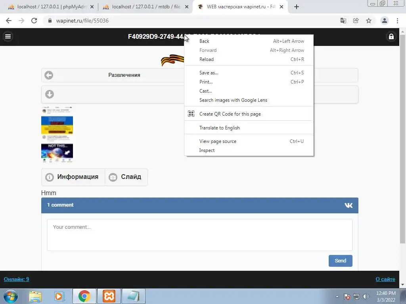Choose View page source
Viewport: 406px width, 304px height.
pyautogui.click(x=249, y=141)
